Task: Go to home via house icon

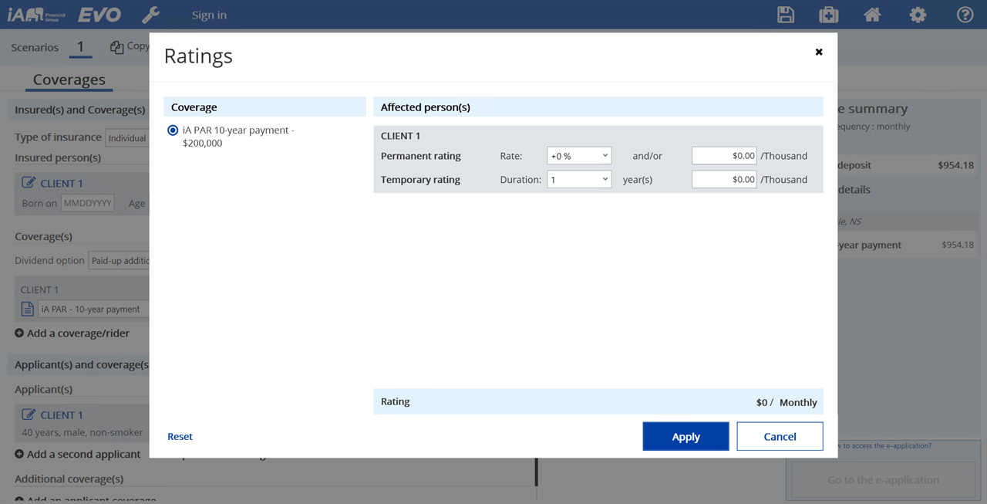Action: [872, 15]
